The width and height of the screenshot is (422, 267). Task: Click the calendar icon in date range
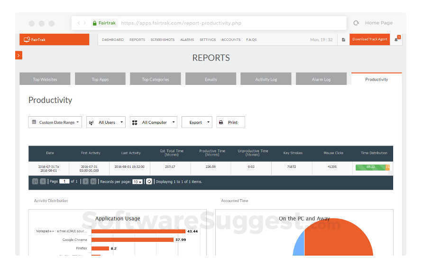coord(34,122)
